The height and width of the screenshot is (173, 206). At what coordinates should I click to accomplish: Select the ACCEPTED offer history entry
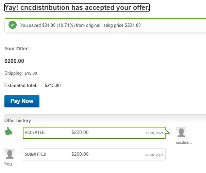point(94,133)
